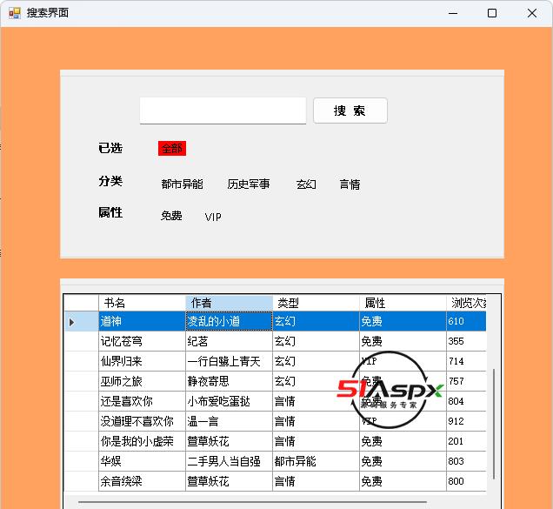Sort by the 书名 column header
Viewport: 553px width, 509px height.
click(142, 303)
